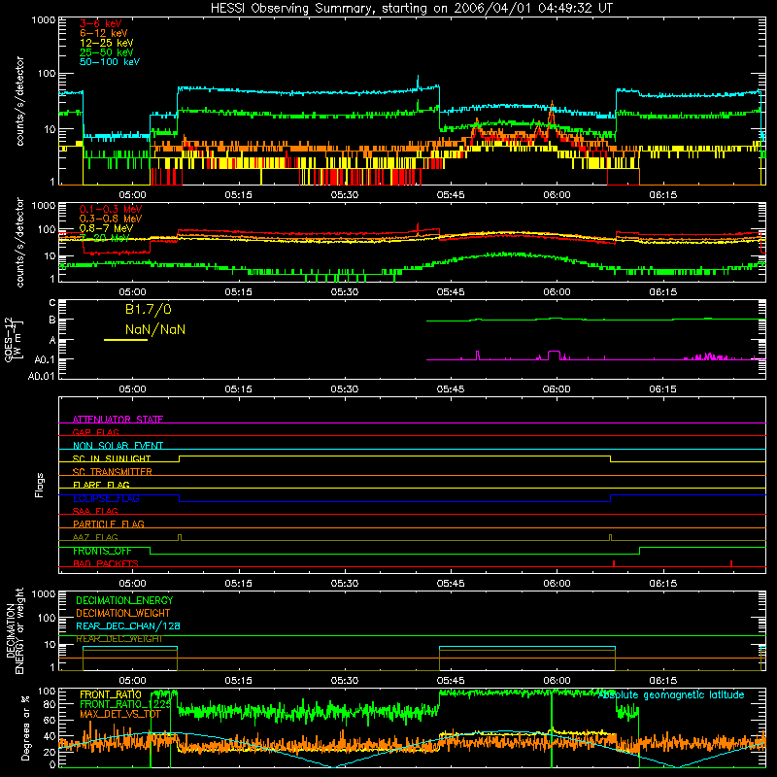
Task: Select the 50-100 keV legend label
Action: tap(110, 62)
